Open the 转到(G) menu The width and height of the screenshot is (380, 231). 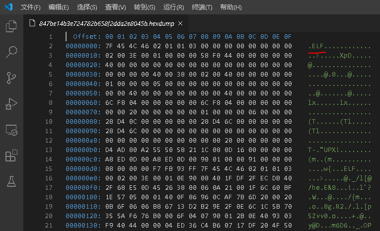point(145,7)
